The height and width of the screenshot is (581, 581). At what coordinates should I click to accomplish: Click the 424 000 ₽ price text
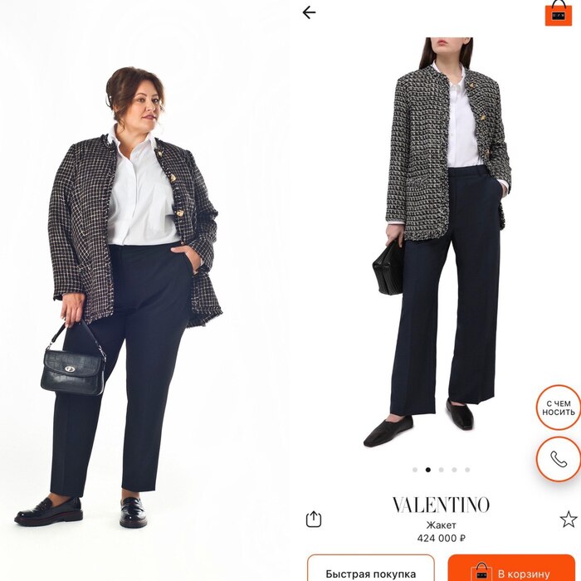[441, 538]
